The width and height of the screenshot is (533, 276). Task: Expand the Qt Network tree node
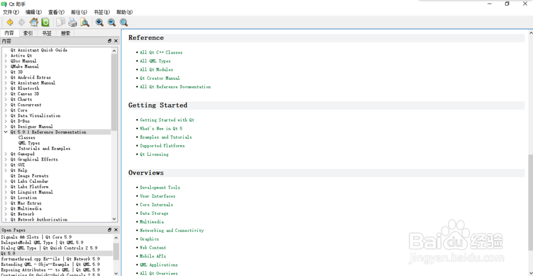click(6, 214)
